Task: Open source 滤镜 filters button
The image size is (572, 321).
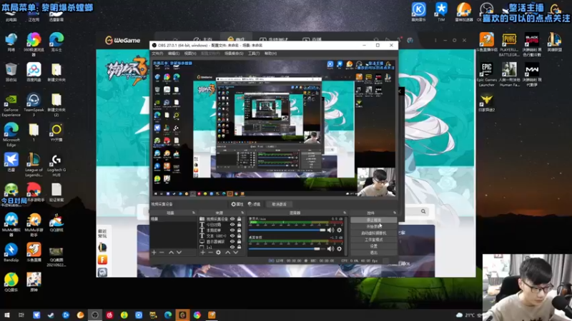Action: pos(255,204)
